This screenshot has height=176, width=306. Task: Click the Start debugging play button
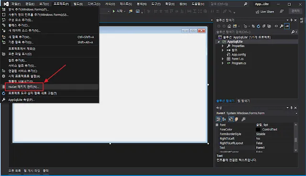114,11
